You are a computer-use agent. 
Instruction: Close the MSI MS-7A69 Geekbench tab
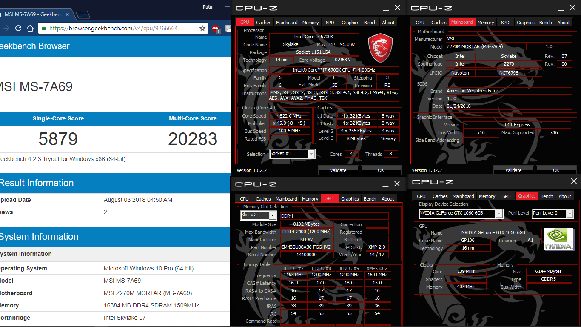(x=68, y=14)
